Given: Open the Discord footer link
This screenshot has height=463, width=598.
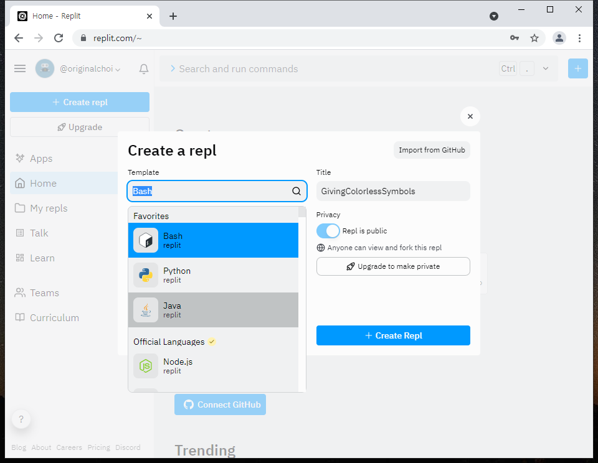Looking at the screenshot, I should tap(128, 447).
